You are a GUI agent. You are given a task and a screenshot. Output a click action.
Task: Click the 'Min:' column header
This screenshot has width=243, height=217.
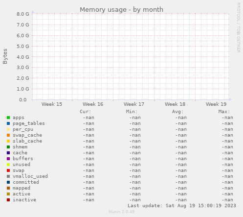132,112
